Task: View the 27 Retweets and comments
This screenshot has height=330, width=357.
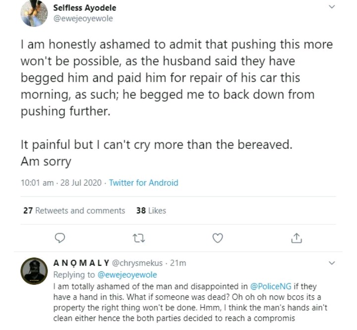Action: coord(74,210)
